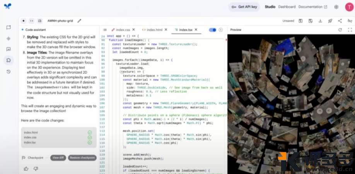Viewport: 355px width, 174px height.
Task: Switch to the index.css editor tab
Action: 123,30
